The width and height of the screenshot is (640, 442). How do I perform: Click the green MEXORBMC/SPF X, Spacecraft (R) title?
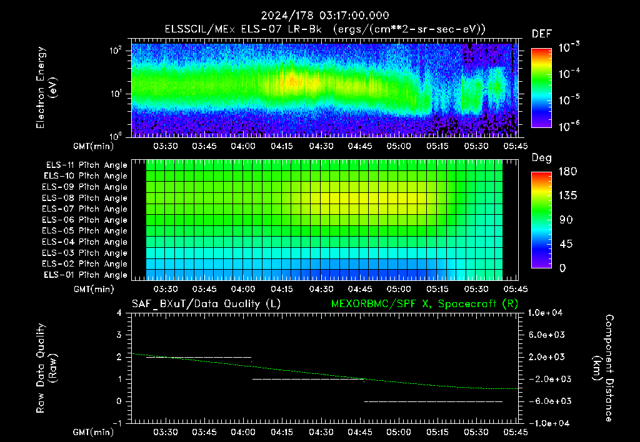[424, 304]
